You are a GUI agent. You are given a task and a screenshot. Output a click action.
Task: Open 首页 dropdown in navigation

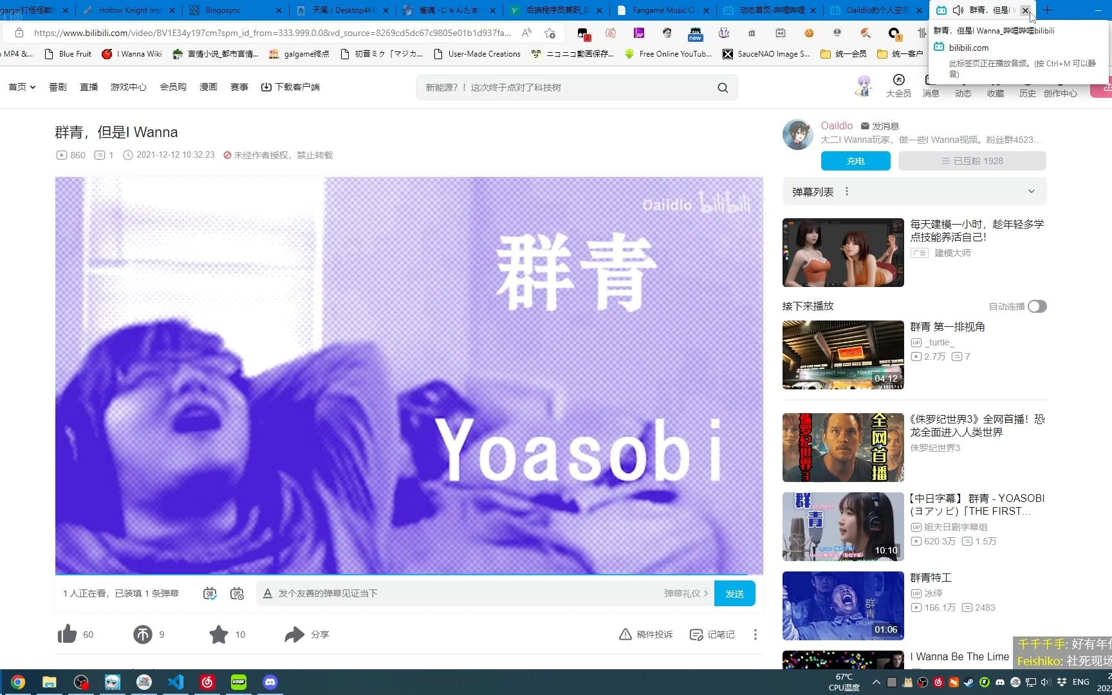click(x=22, y=87)
